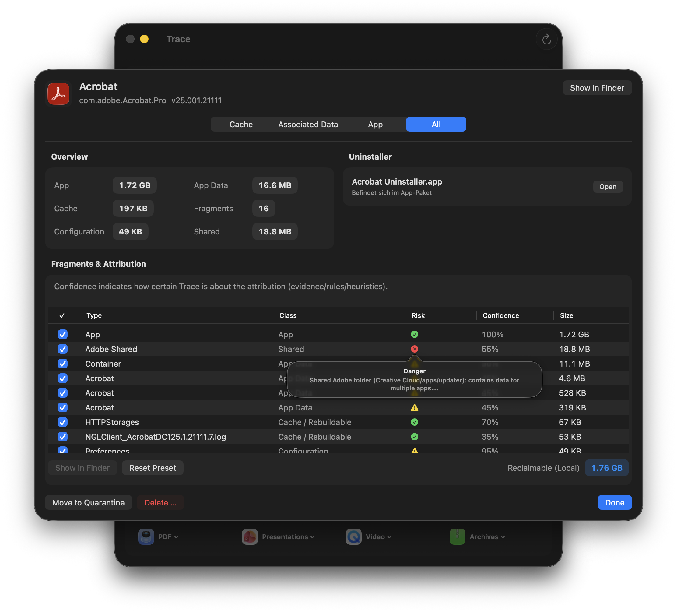Switch to the Cache tab
The height and width of the screenshot is (612, 677).
(241, 124)
